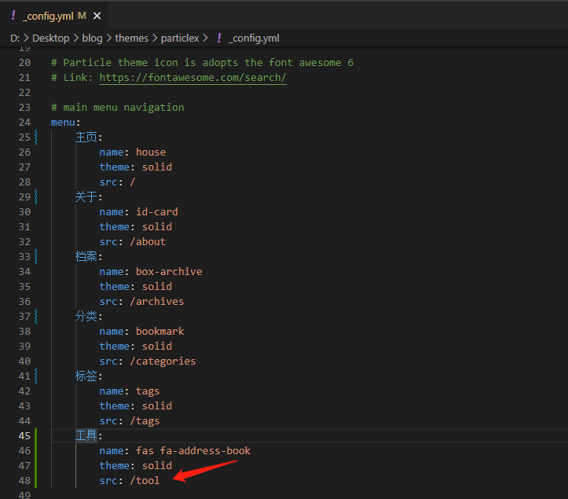Screen dimensions: 568x499
Task: Click line number 24 in the gutter
Action: point(24,123)
